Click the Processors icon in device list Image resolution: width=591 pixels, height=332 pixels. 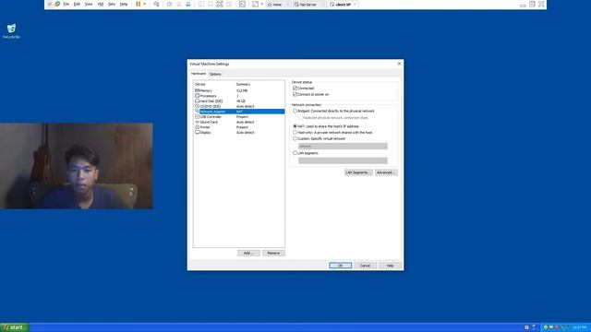pyautogui.click(x=197, y=96)
